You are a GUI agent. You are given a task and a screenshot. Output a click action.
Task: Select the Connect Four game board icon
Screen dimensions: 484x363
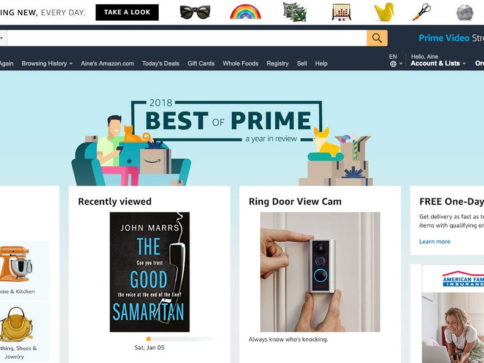click(341, 12)
